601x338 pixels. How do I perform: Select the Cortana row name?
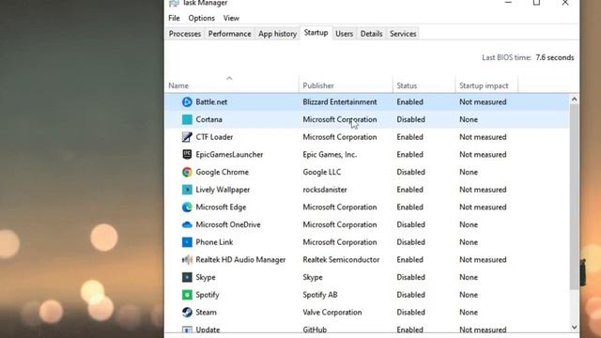[x=208, y=119]
